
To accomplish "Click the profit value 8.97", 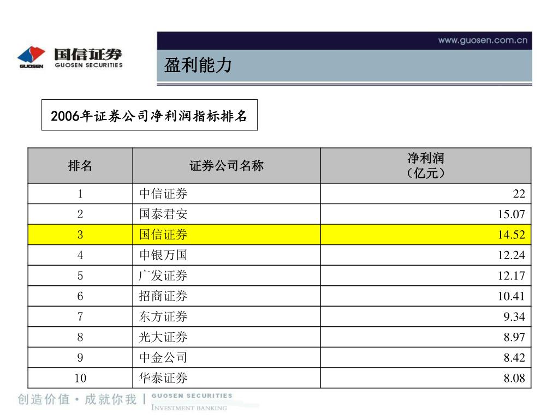I will [x=514, y=337].
